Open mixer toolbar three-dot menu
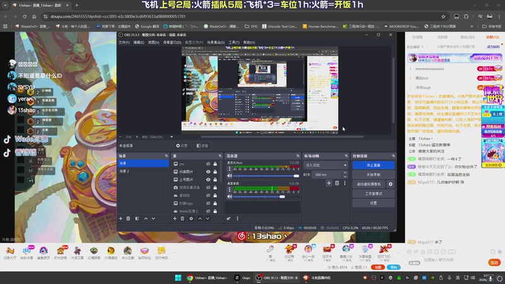The image size is (505, 284). [238, 218]
